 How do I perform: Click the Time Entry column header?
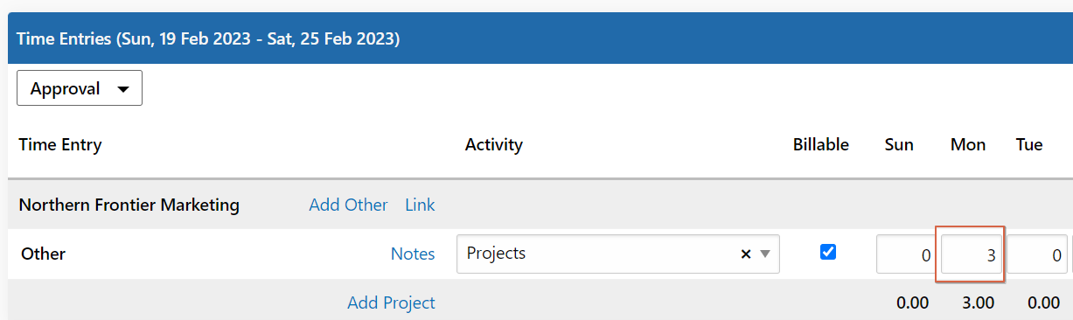pos(60,144)
